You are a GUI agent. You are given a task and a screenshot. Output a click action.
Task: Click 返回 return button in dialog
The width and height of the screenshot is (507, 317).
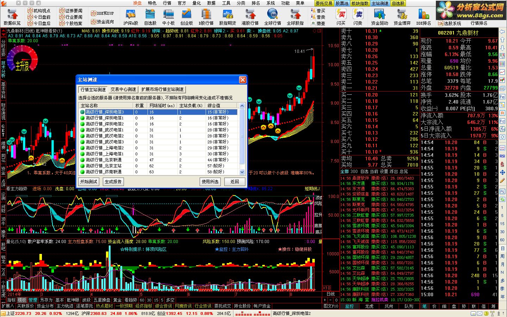(234, 182)
